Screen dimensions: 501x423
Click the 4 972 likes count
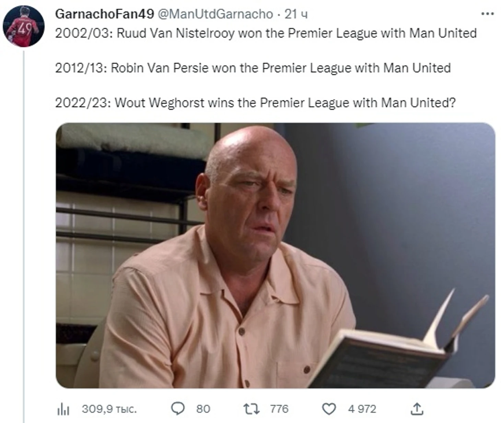(362, 409)
